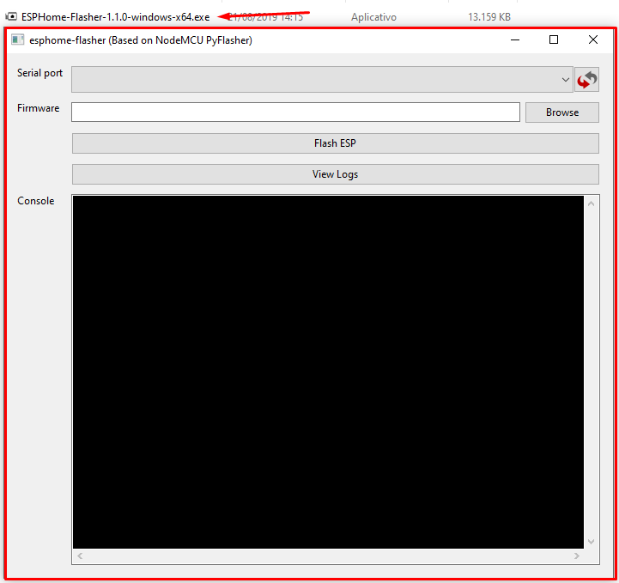
Task: Click the console scrollbar up arrow
Action: click(591, 203)
